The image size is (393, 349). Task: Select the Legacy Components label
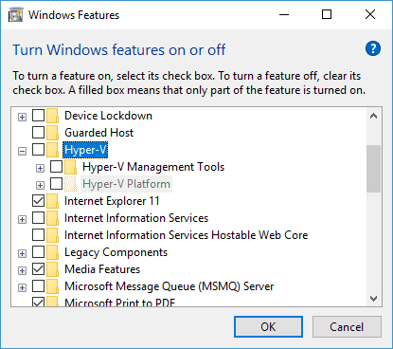[x=116, y=252]
